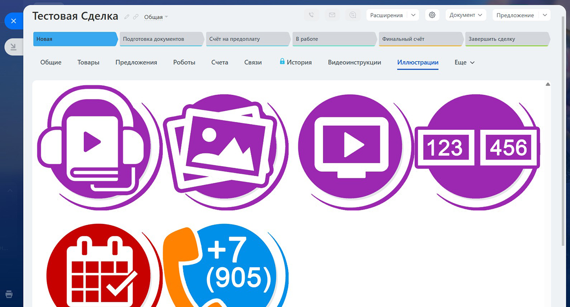The image size is (570, 307).
Task: Open the Документ dropdown
Action: [465, 15]
